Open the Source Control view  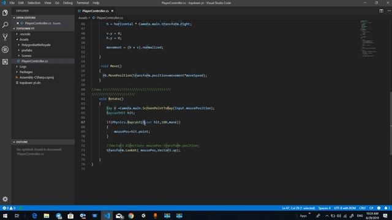point(6,37)
